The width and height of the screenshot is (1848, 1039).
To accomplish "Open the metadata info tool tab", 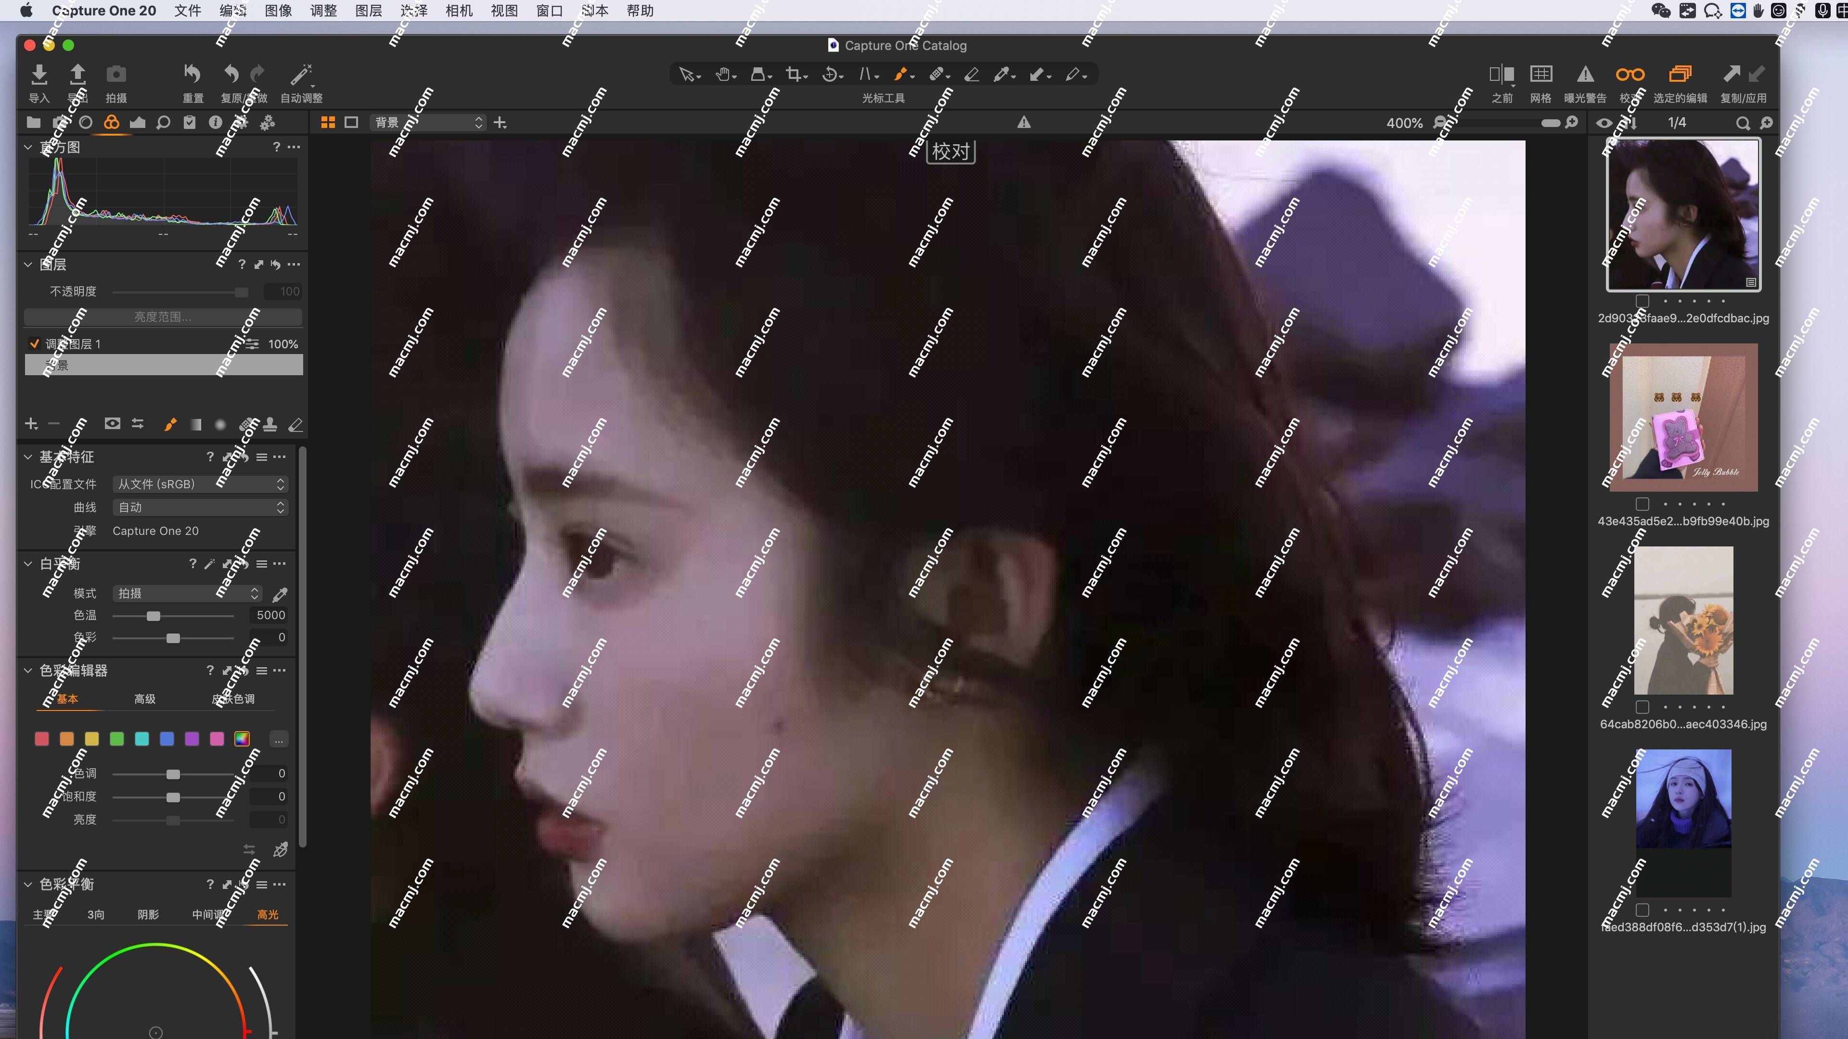I will click(x=215, y=123).
